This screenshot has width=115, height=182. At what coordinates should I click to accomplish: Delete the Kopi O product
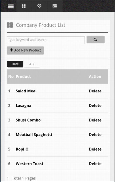tap(95, 149)
